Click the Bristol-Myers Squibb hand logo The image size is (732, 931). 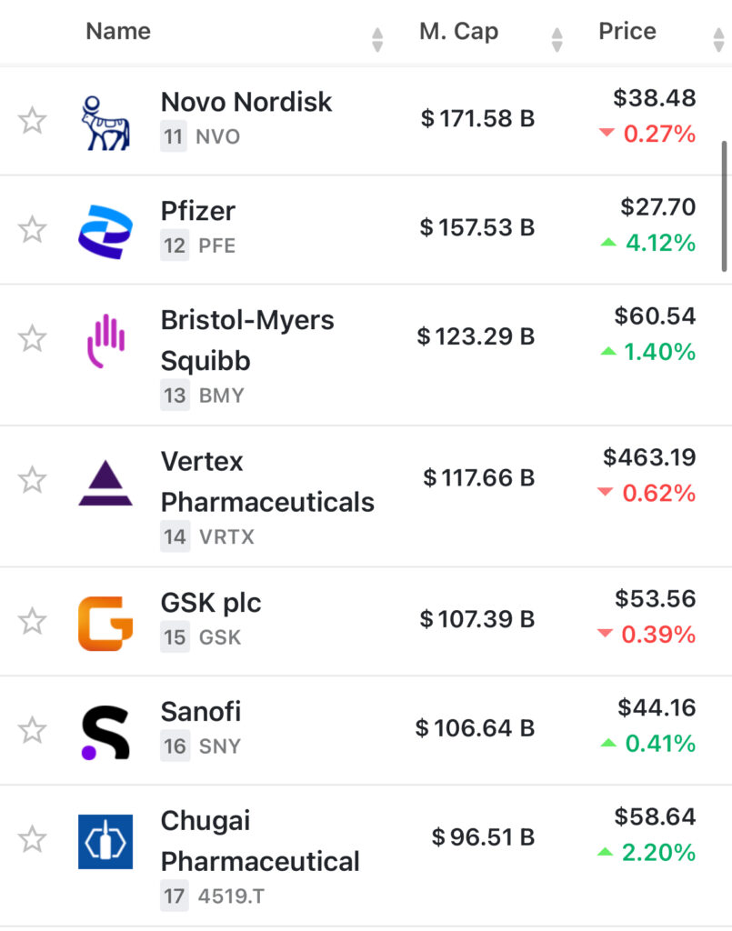pos(105,340)
